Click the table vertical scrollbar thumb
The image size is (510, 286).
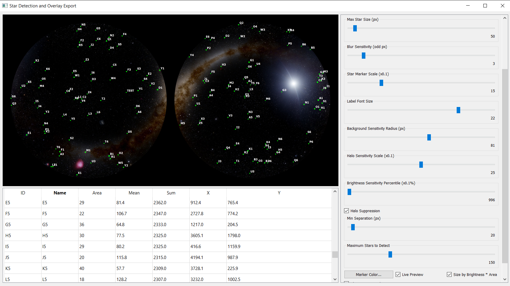335,255
